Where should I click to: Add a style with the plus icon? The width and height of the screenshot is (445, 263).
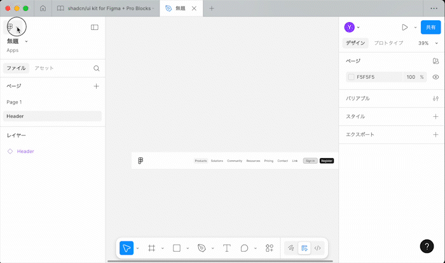(x=435, y=117)
